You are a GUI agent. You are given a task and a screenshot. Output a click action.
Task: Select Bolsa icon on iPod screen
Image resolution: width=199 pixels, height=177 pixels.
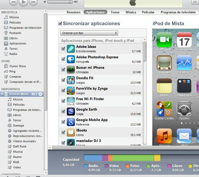(184, 63)
